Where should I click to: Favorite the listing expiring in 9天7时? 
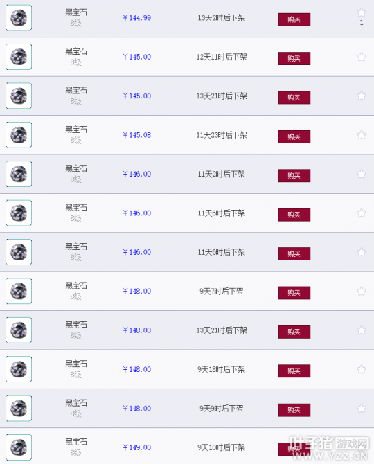click(362, 291)
